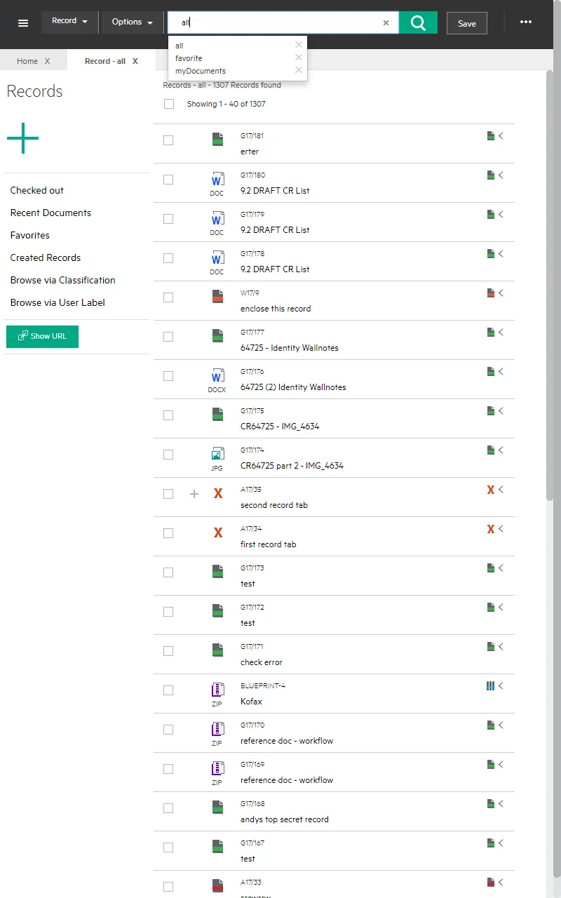This screenshot has width=561, height=898.
Task: Click the red document icon for W17/9
Action: pos(218,296)
